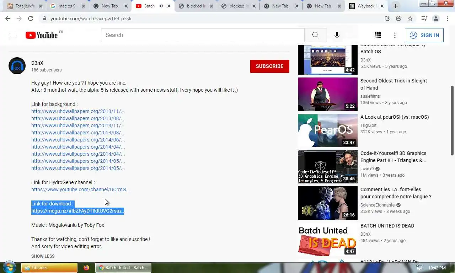The width and height of the screenshot is (455, 273).
Task: Open Second Oldest Trick in Sleight thumbnail
Action: tap(328, 94)
